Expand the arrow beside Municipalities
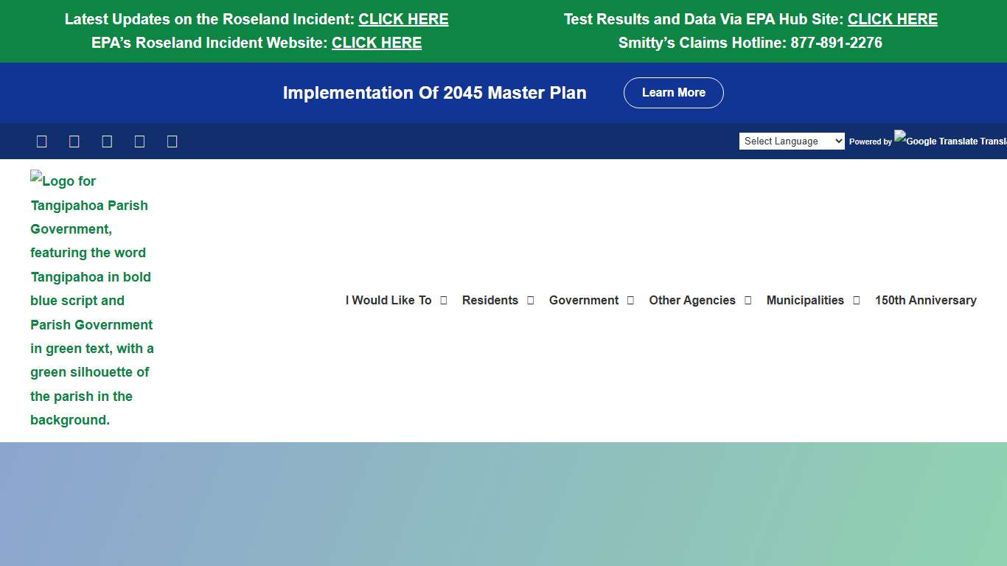This screenshot has width=1007, height=566. click(x=856, y=301)
